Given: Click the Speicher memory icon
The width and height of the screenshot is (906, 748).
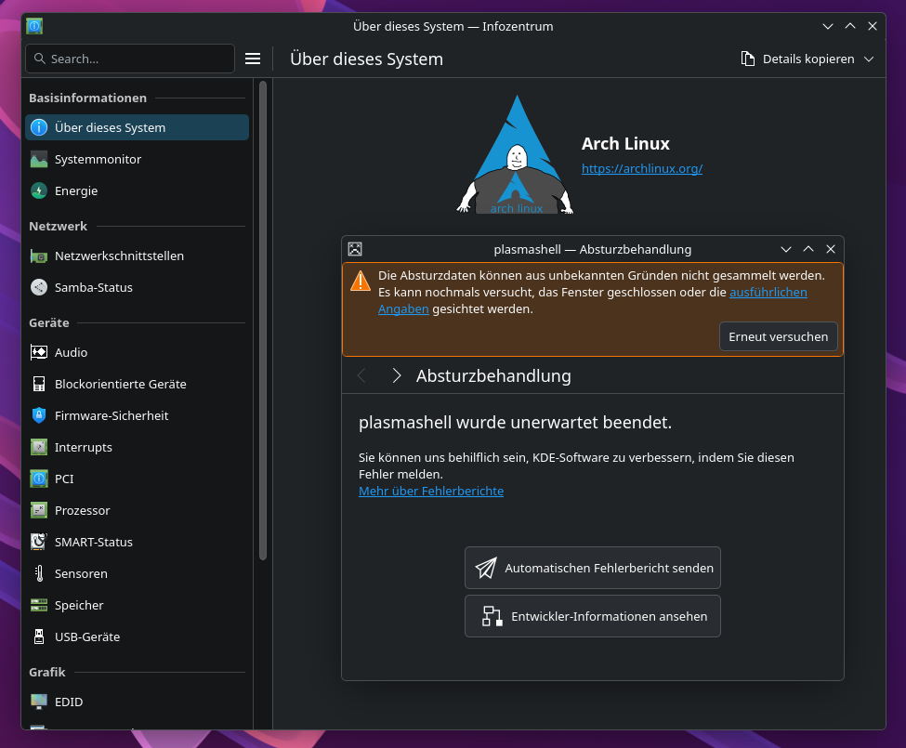Looking at the screenshot, I should pyautogui.click(x=39, y=605).
